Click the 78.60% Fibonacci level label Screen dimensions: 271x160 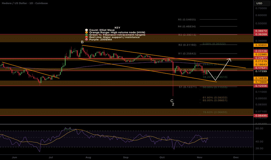211,112
